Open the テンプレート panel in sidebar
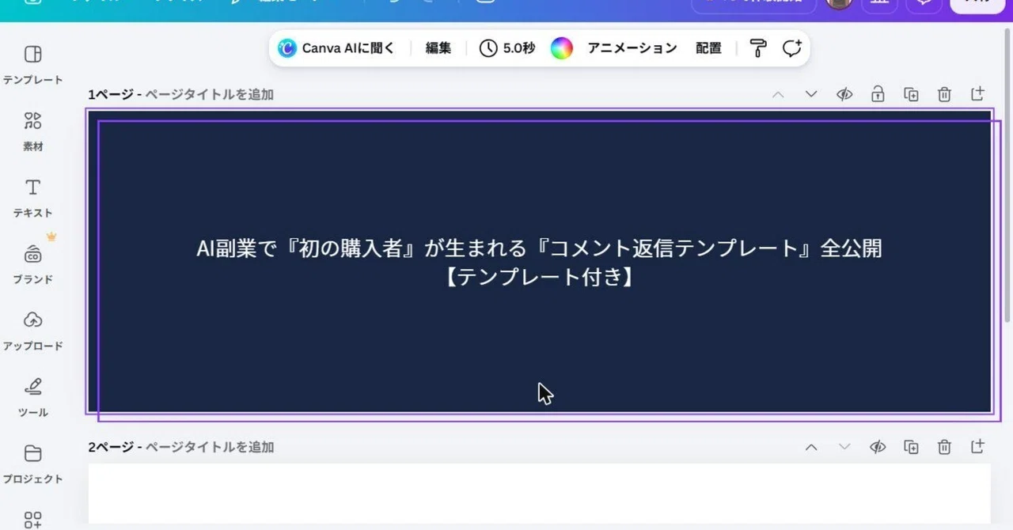Screen dimensions: 1013x530 click(32, 64)
